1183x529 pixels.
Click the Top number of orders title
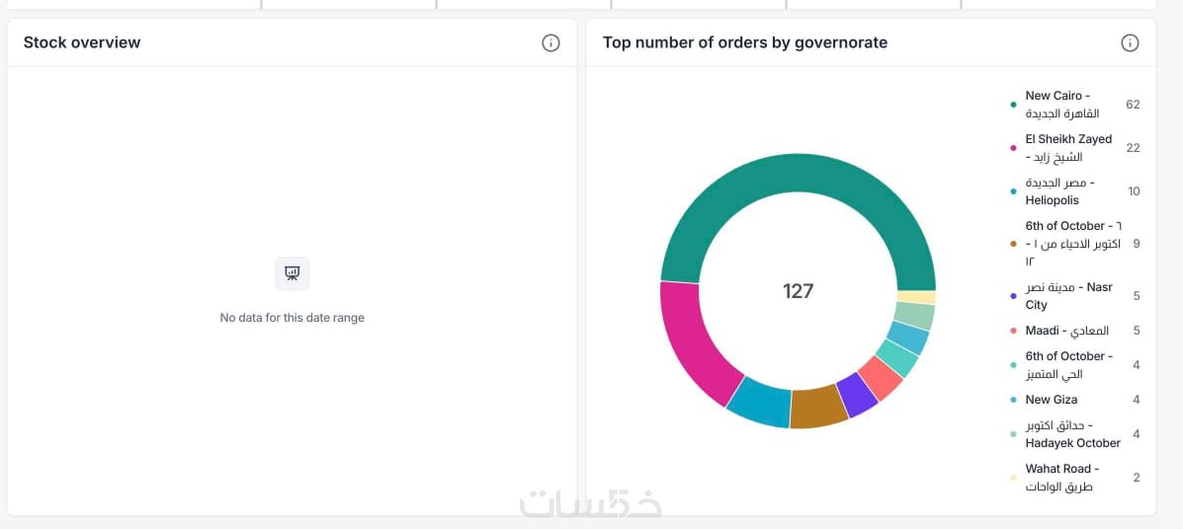point(745,42)
